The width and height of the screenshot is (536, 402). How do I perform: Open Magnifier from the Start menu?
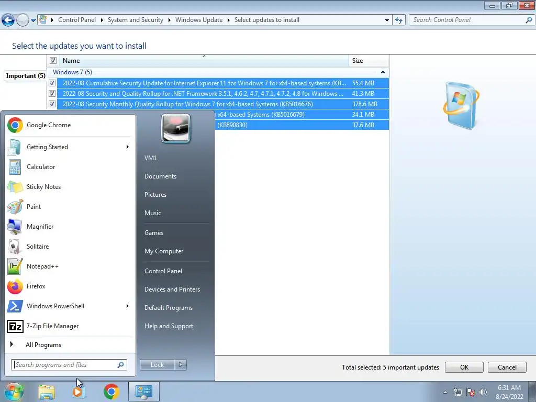point(70,226)
